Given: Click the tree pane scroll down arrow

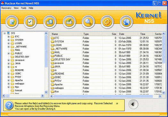Looking at the screenshot, I should tap(46, 92).
